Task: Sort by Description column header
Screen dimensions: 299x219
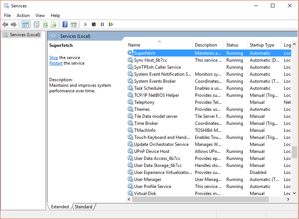Action: [x=208, y=45]
